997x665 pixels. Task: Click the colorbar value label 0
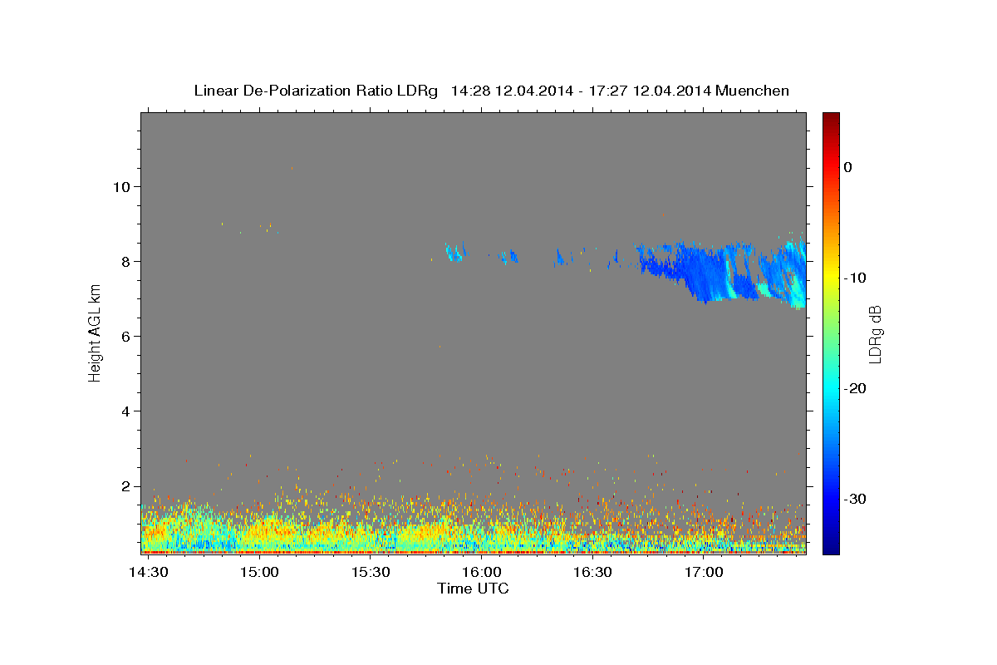point(847,167)
